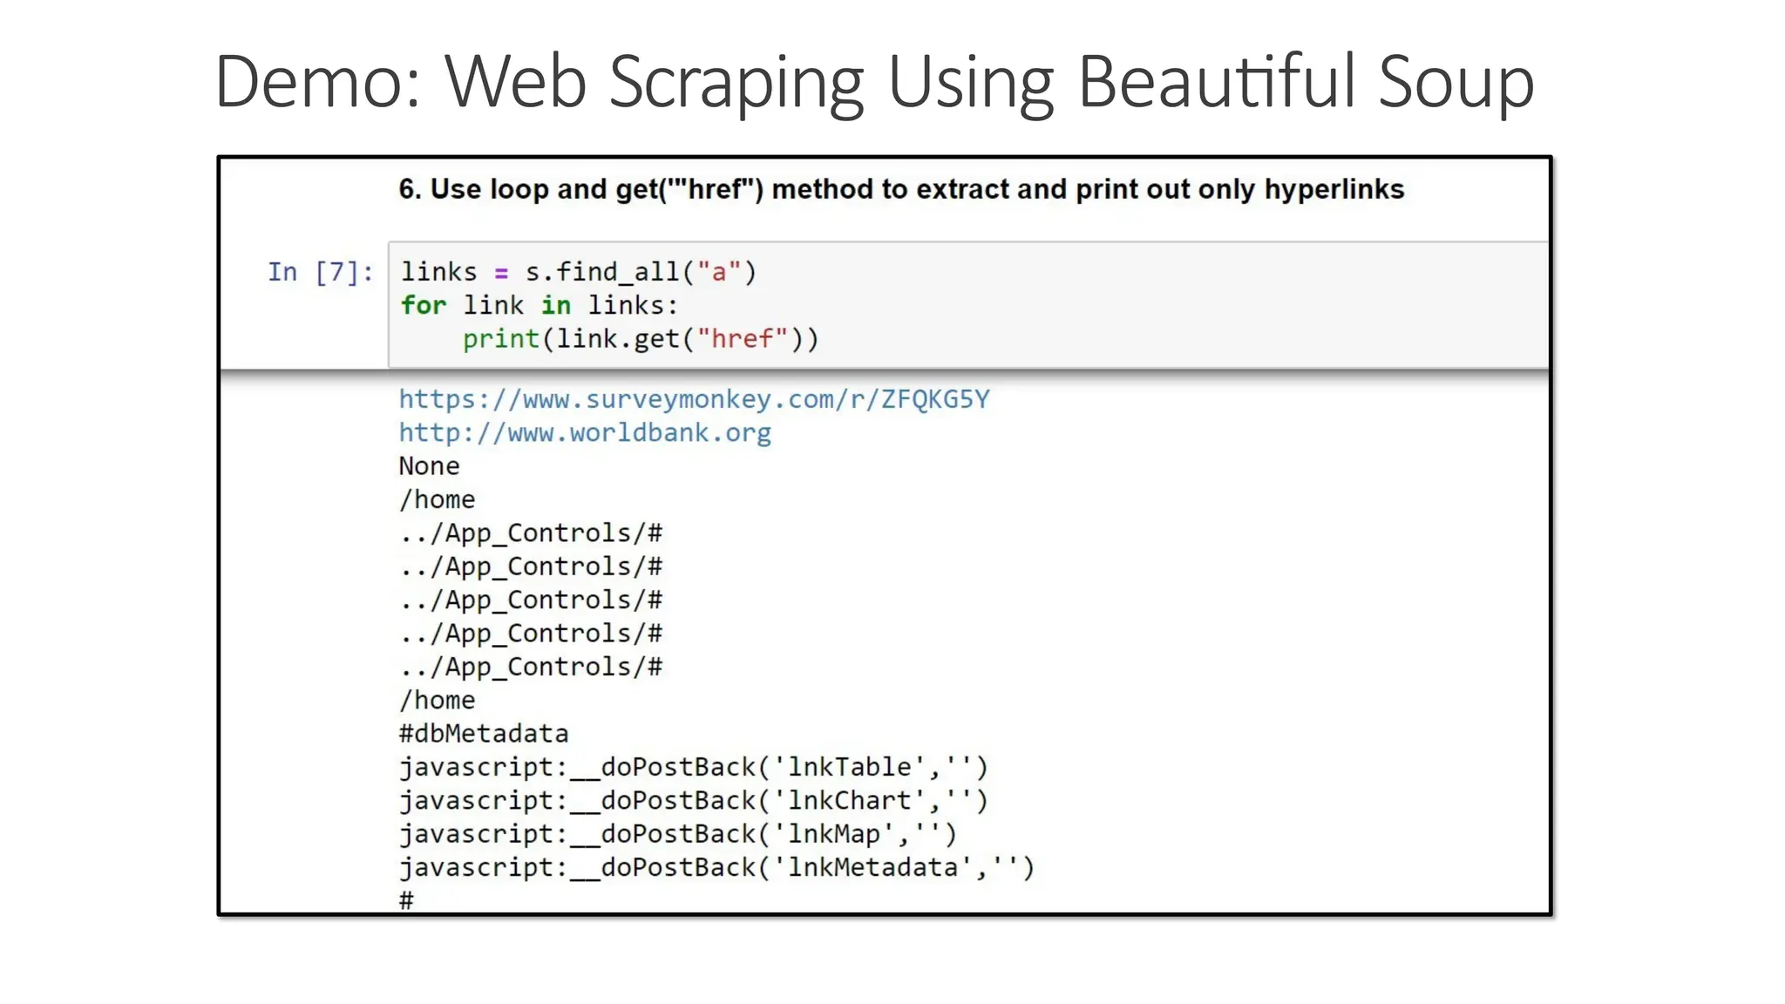
Task: Click the print(link.get("href")) line
Action: click(x=640, y=338)
